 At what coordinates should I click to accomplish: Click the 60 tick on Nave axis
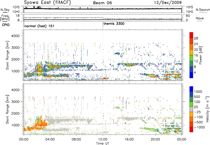188,16
